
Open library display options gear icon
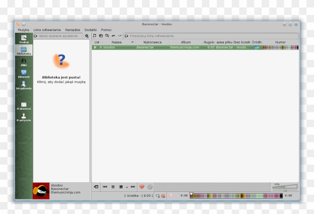tap(87, 36)
